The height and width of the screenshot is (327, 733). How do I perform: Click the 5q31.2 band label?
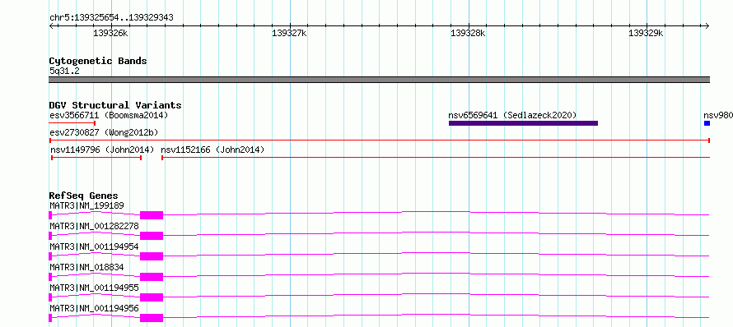pos(64,71)
